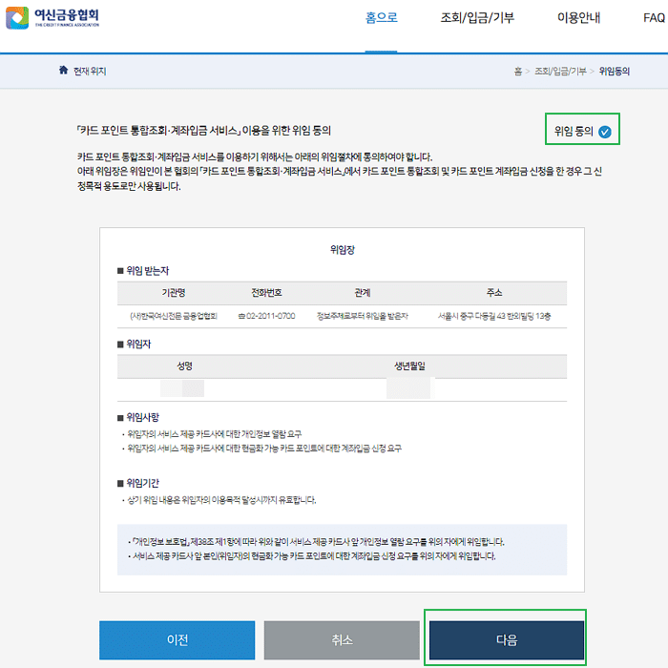Click the 홈 breadcrumb link
The image size is (668, 668).
coord(518,72)
